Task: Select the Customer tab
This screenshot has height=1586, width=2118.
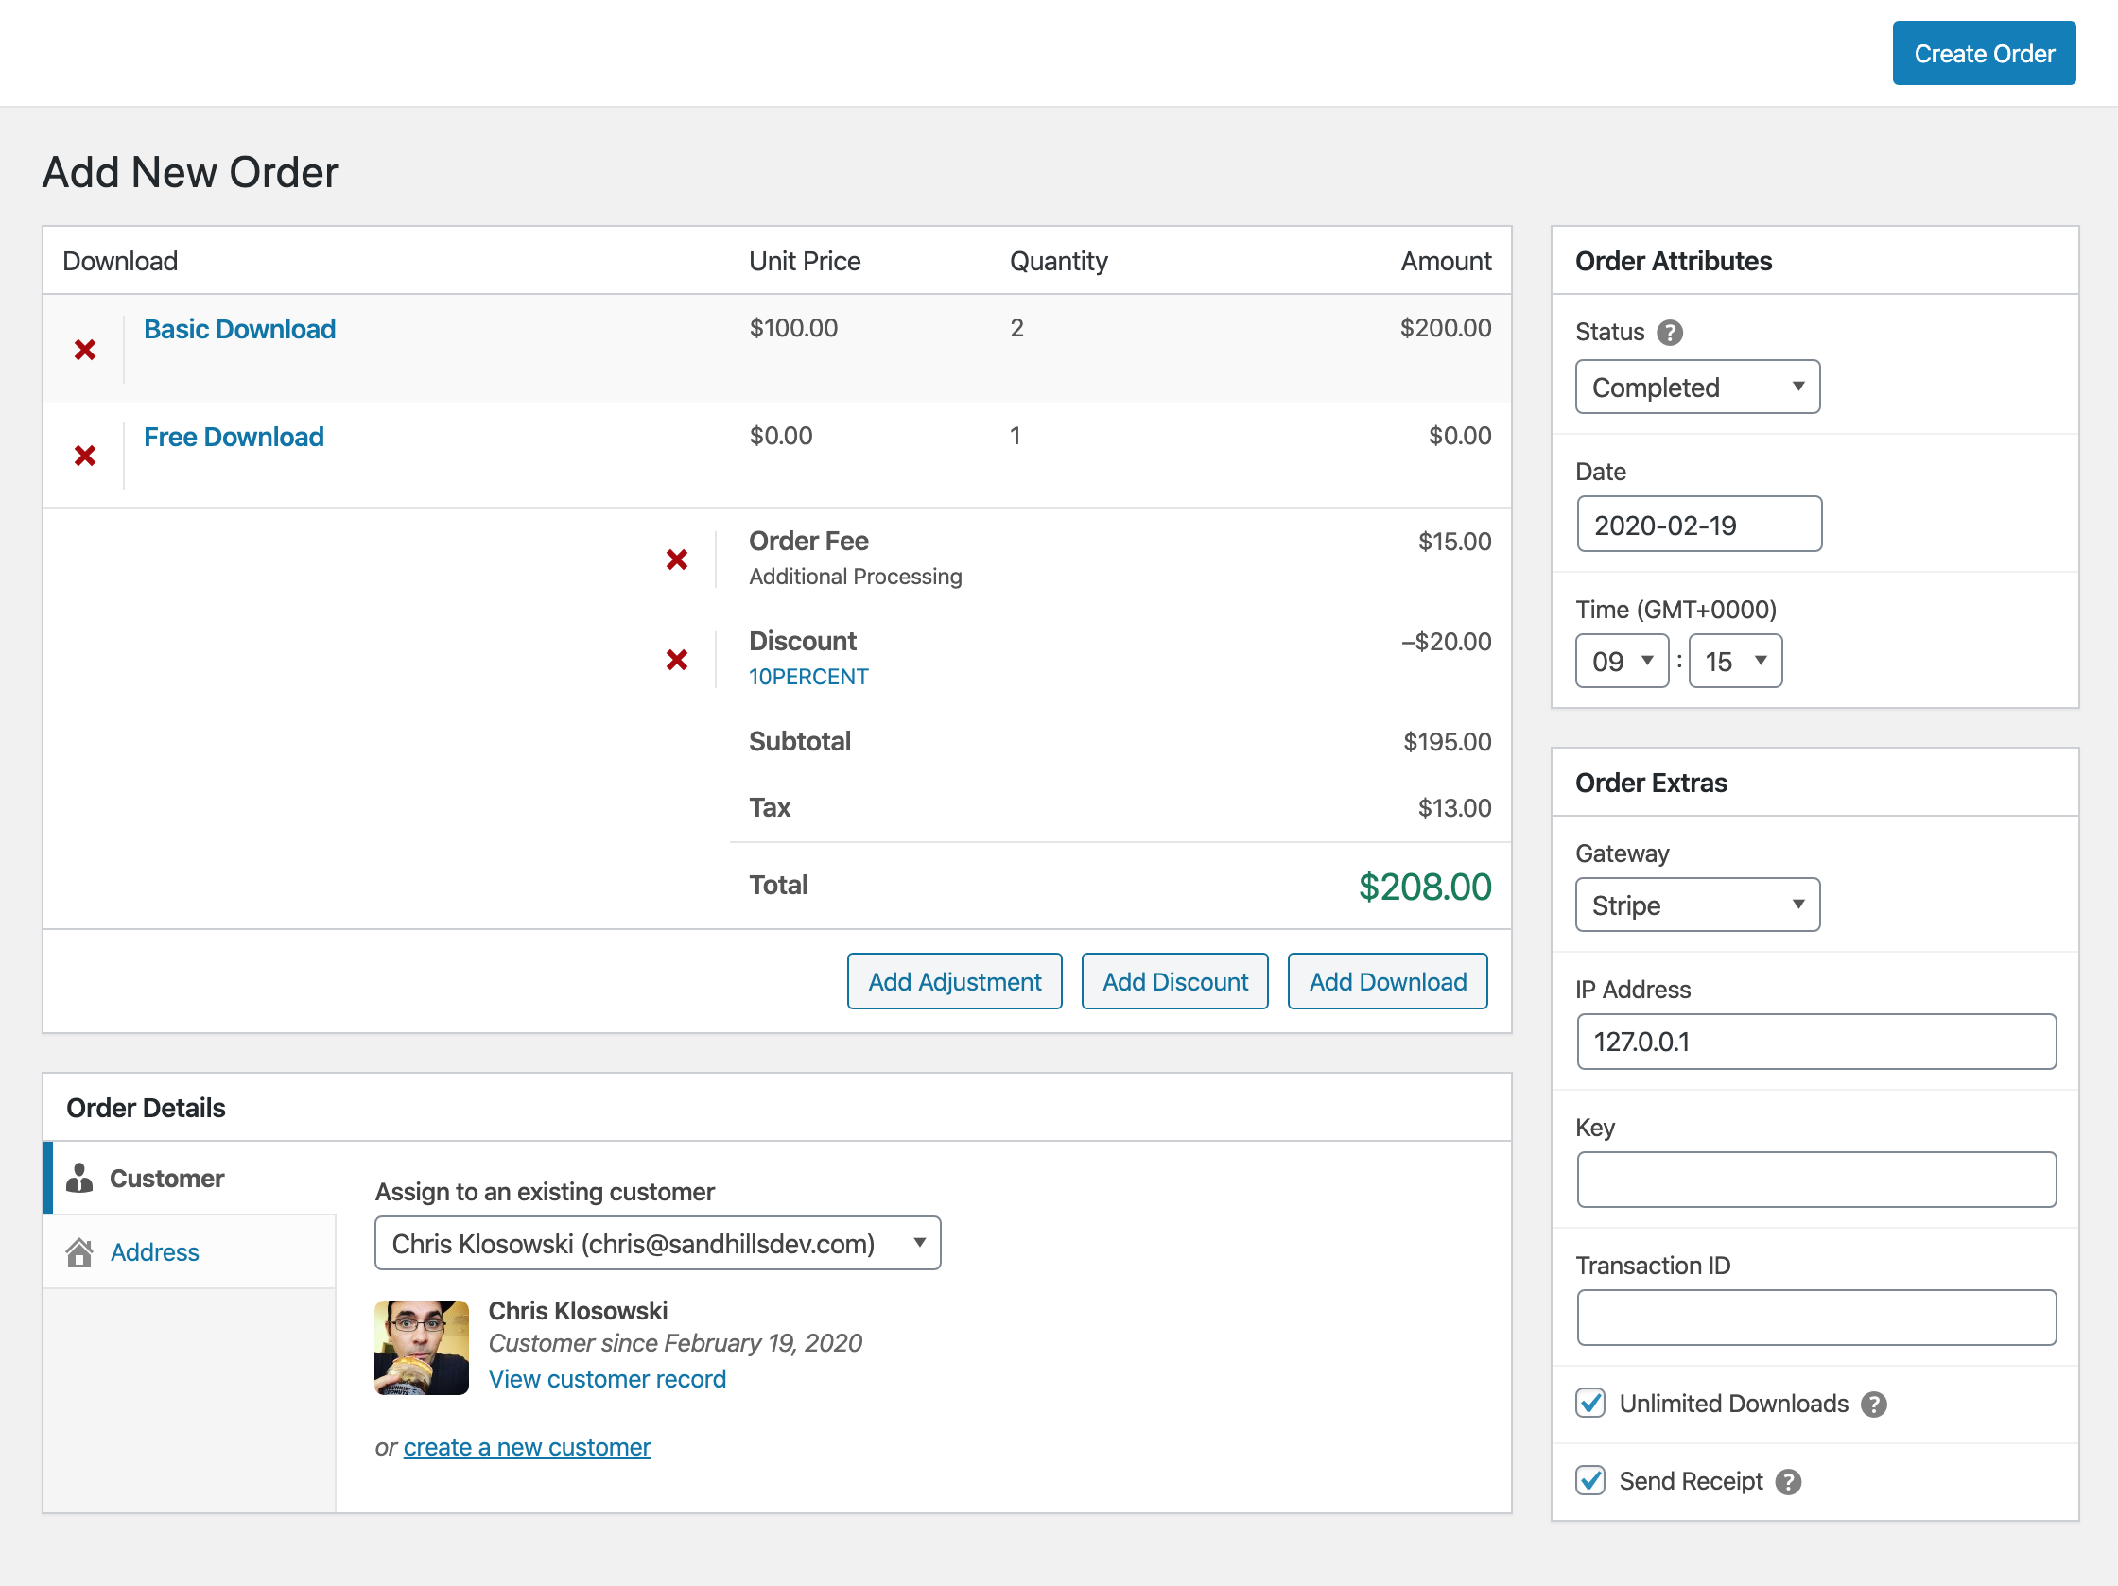Action: (x=166, y=1179)
